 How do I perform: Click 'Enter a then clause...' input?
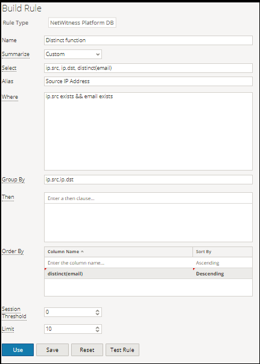click(148, 198)
